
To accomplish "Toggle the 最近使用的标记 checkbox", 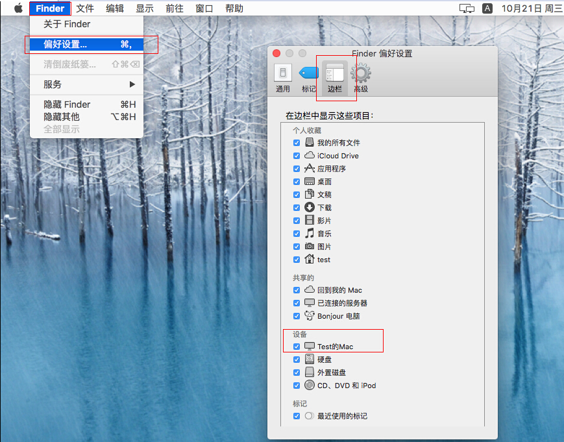I will pyautogui.click(x=297, y=416).
